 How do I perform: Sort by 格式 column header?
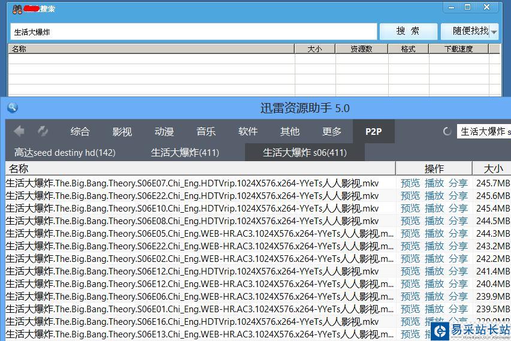click(408, 49)
